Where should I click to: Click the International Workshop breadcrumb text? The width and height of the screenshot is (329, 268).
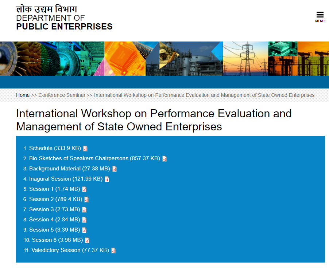204,95
